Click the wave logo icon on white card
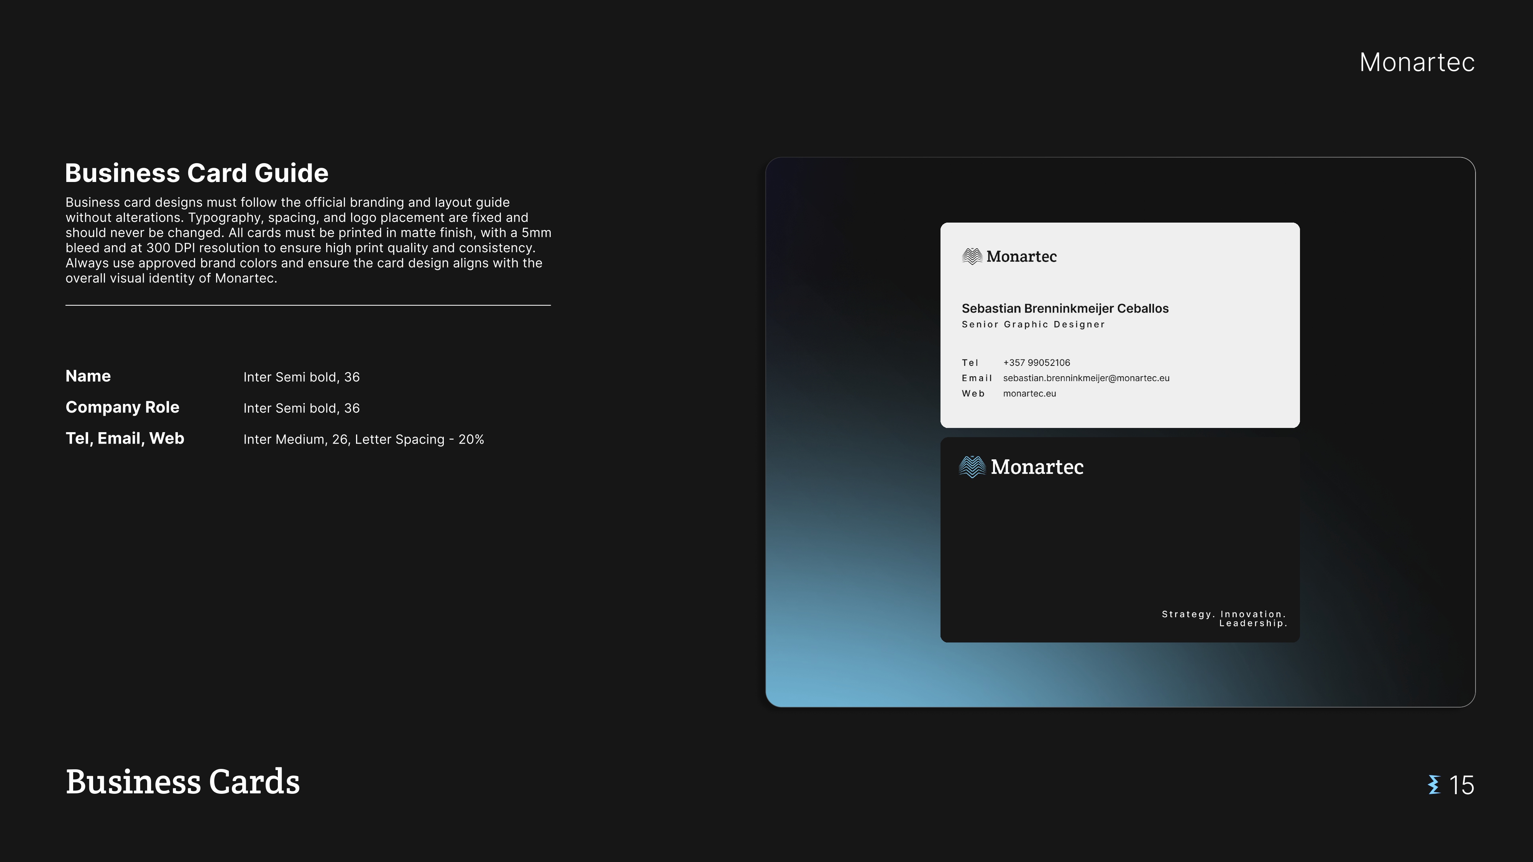The image size is (1533, 862). (x=972, y=256)
